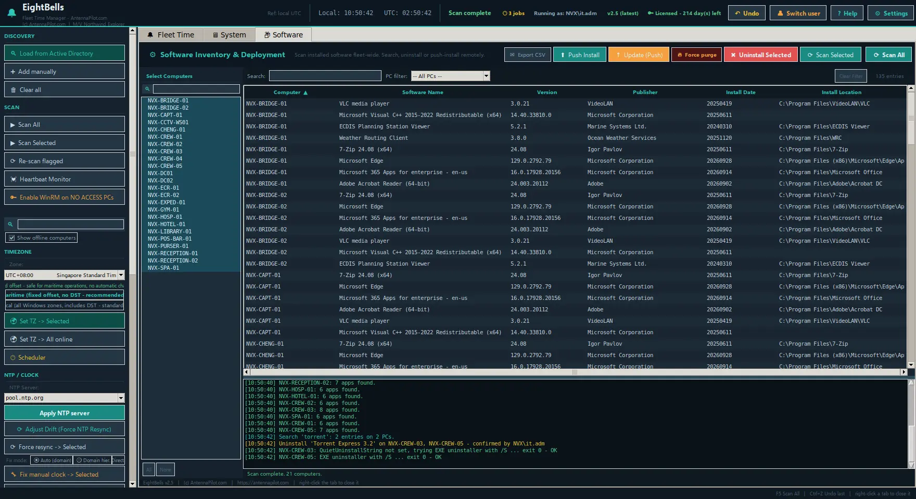The width and height of the screenshot is (916, 499).
Task: Click the software table vertical scrollbar
Action: (x=911, y=227)
